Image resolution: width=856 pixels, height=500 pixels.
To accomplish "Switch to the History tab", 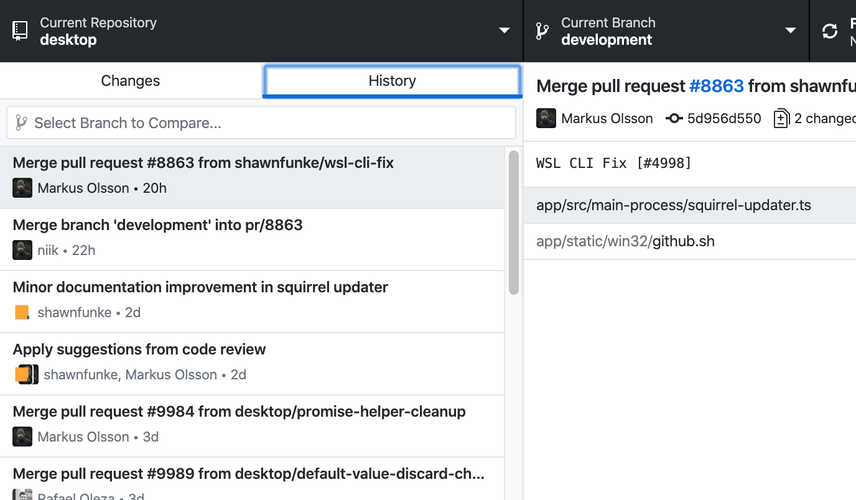I will 391,80.
